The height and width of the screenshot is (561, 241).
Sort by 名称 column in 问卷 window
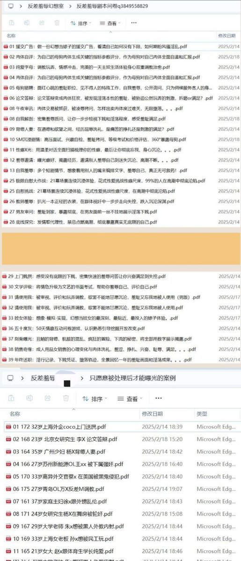coord(11,36)
